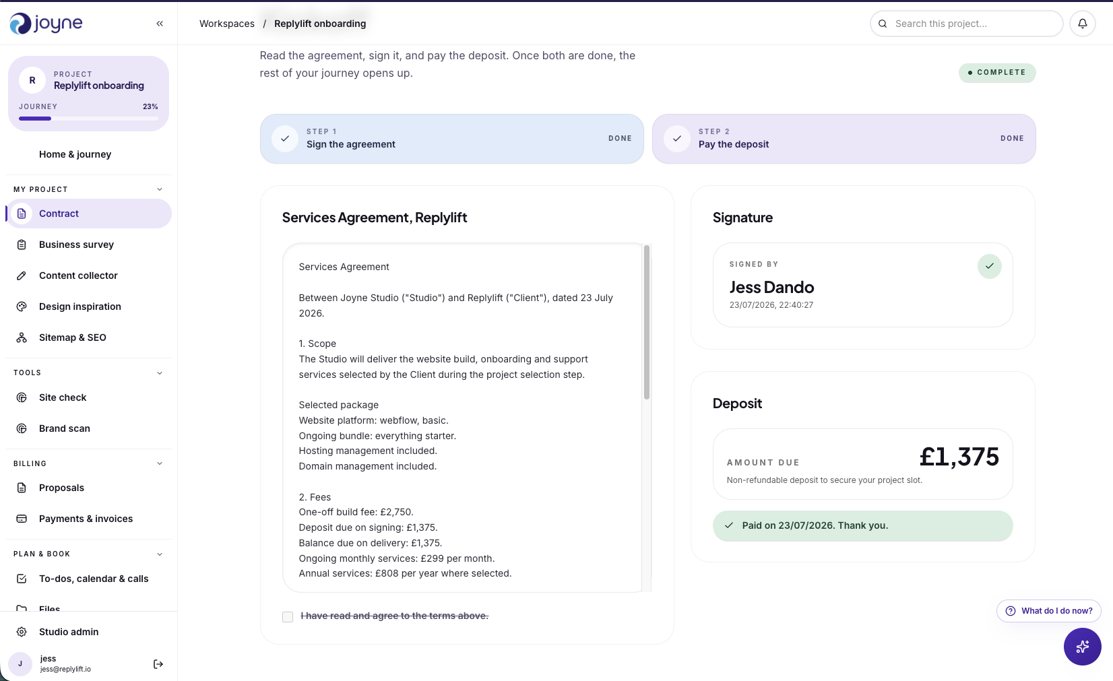
Task: Click the agreement text scrollbar
Action: 647,322
